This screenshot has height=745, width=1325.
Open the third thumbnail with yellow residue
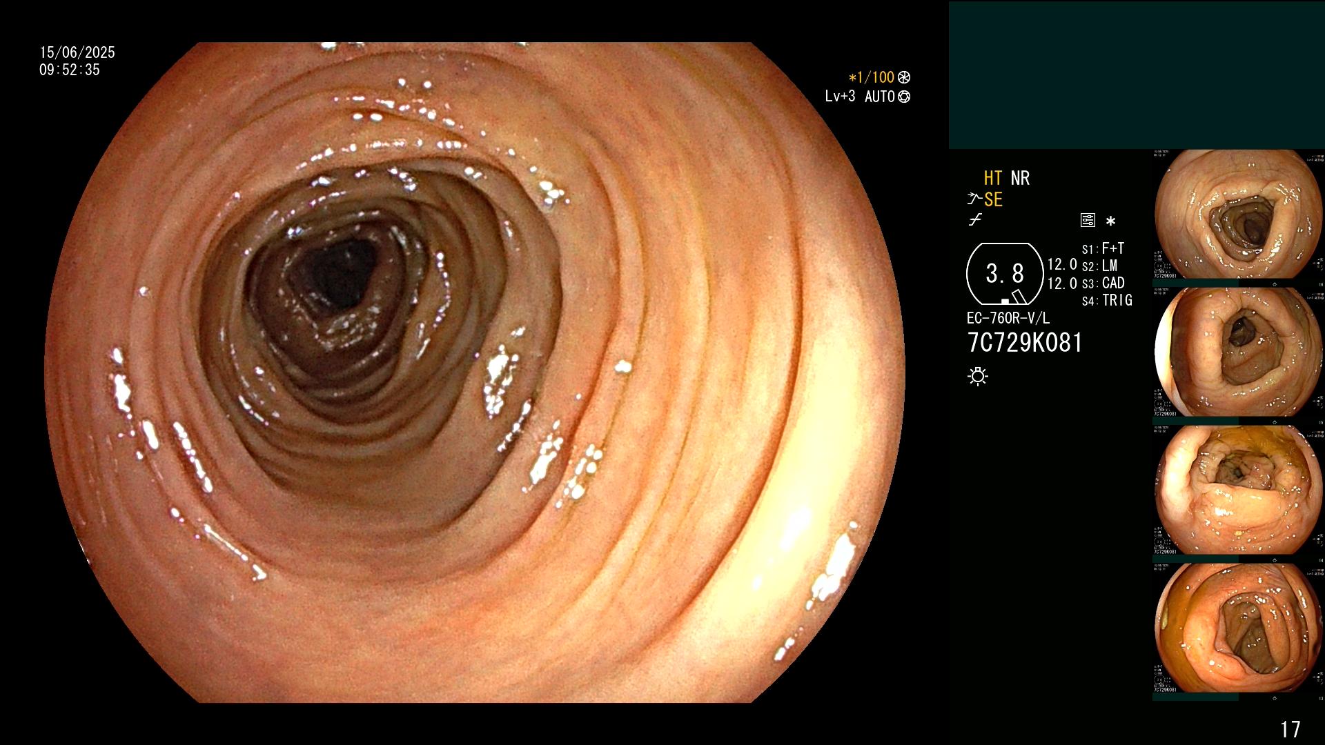[1239, 490]
